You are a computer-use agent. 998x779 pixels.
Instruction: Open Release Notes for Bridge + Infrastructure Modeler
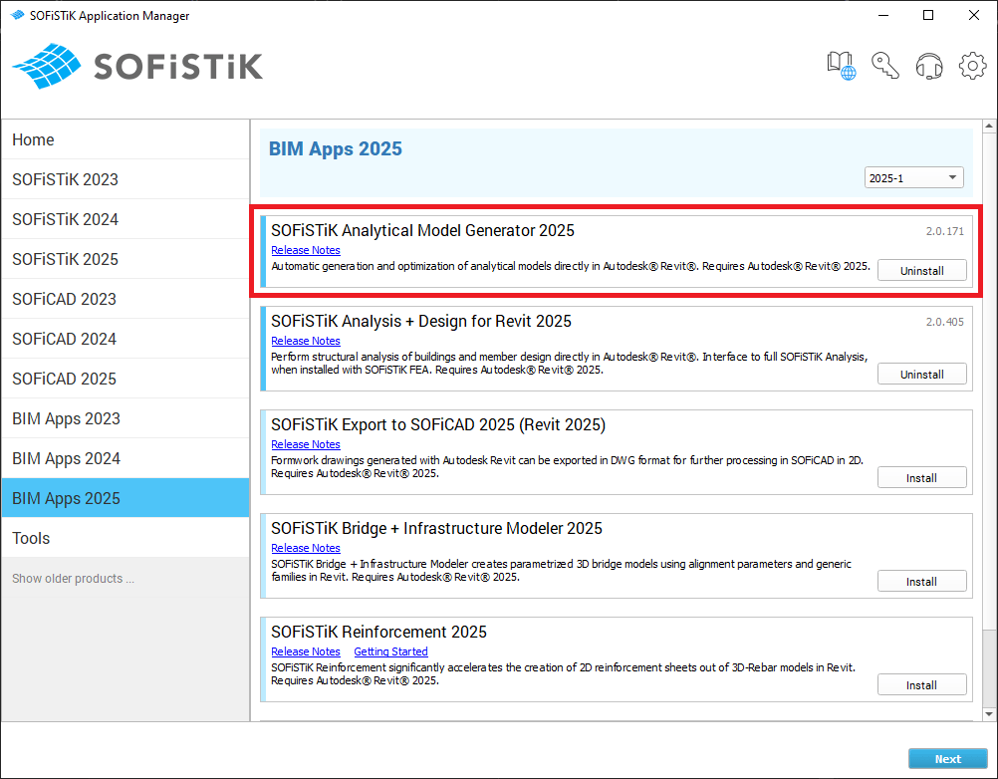[x=306, y=548]
